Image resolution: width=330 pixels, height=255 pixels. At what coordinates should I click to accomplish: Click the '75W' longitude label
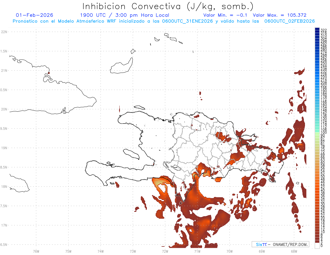pyautogui.click(x=68, y=251)
